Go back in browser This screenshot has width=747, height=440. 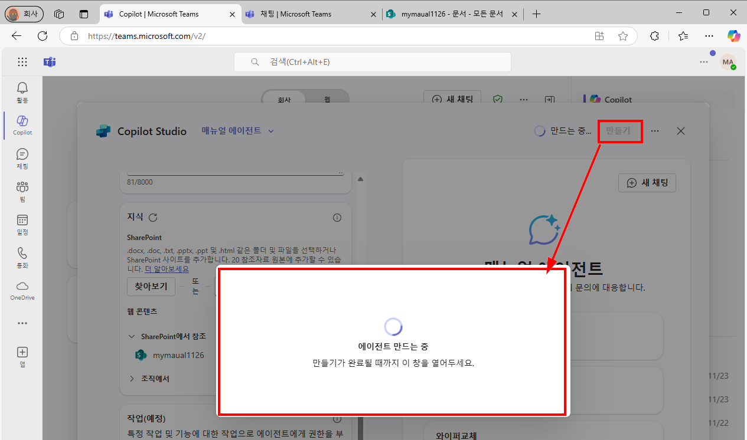pyautogui.click(x=17, y=36)
